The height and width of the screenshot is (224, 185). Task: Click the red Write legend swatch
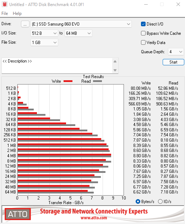click(68, 81)
